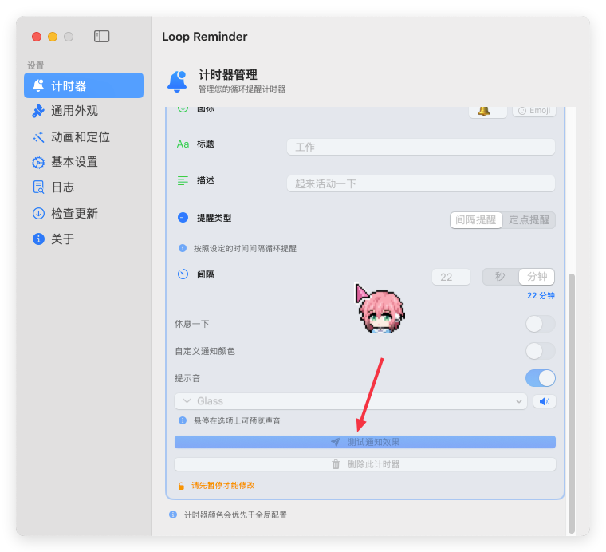Click the clock icon beside 提醒类型
This screenshot has height=552, width=606.
(x=183, y=218)
